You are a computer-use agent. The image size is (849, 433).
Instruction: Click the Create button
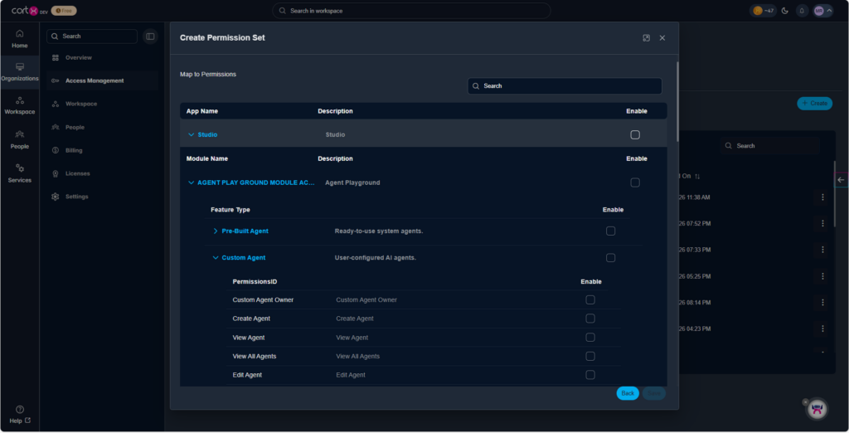click(814, 103)
